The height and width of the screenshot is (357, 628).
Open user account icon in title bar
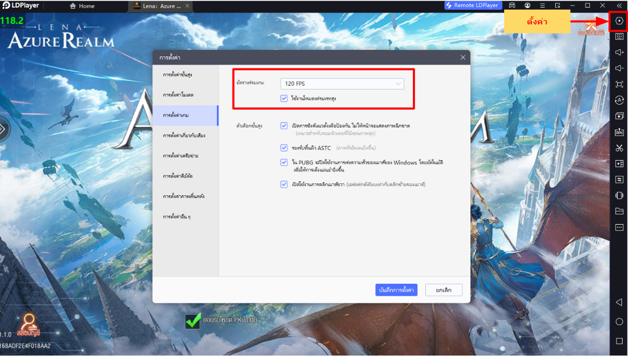tap(527, 5)
